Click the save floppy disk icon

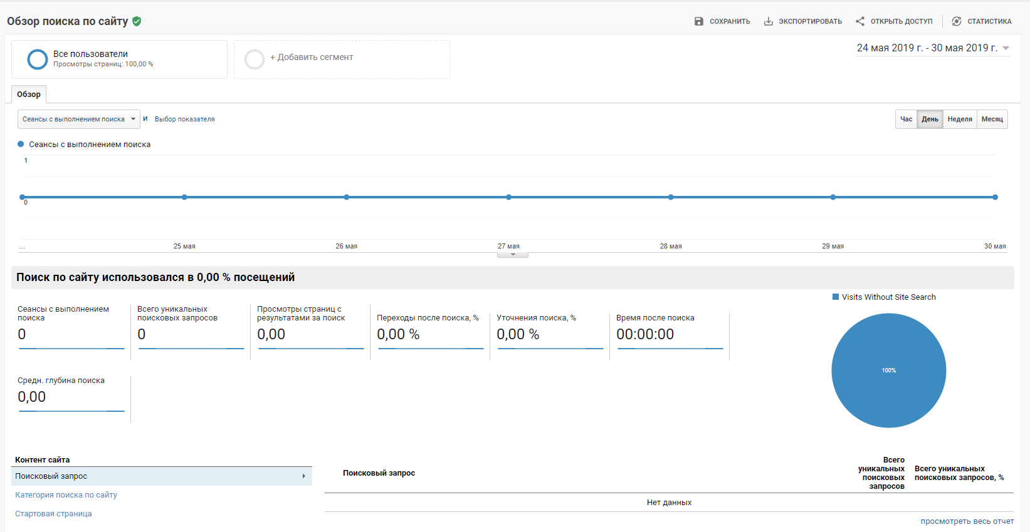coord(699,21)
